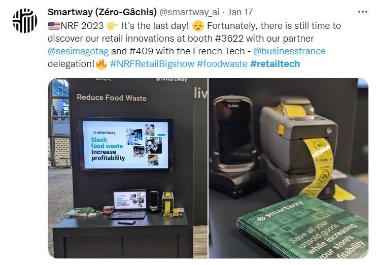This screenshot has height=265, width=378.
Task: Click the yellow label roll in photo
Action: [x=319, y=167]
